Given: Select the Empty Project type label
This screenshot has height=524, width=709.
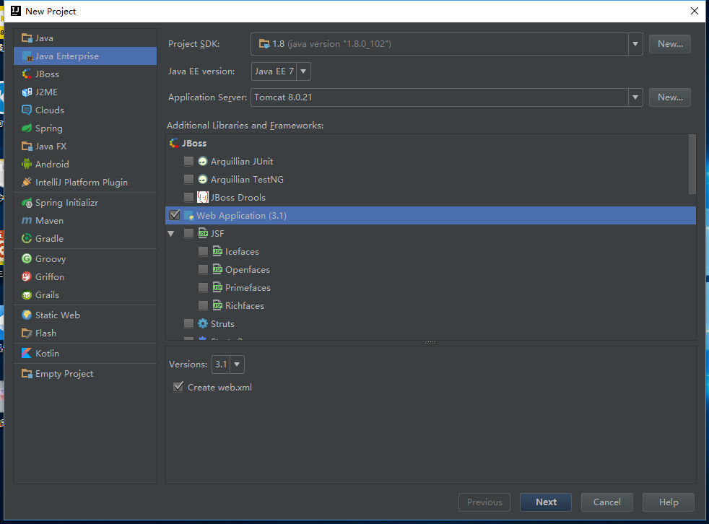Looking at the screenshot, I should click(x=64, y=374).
